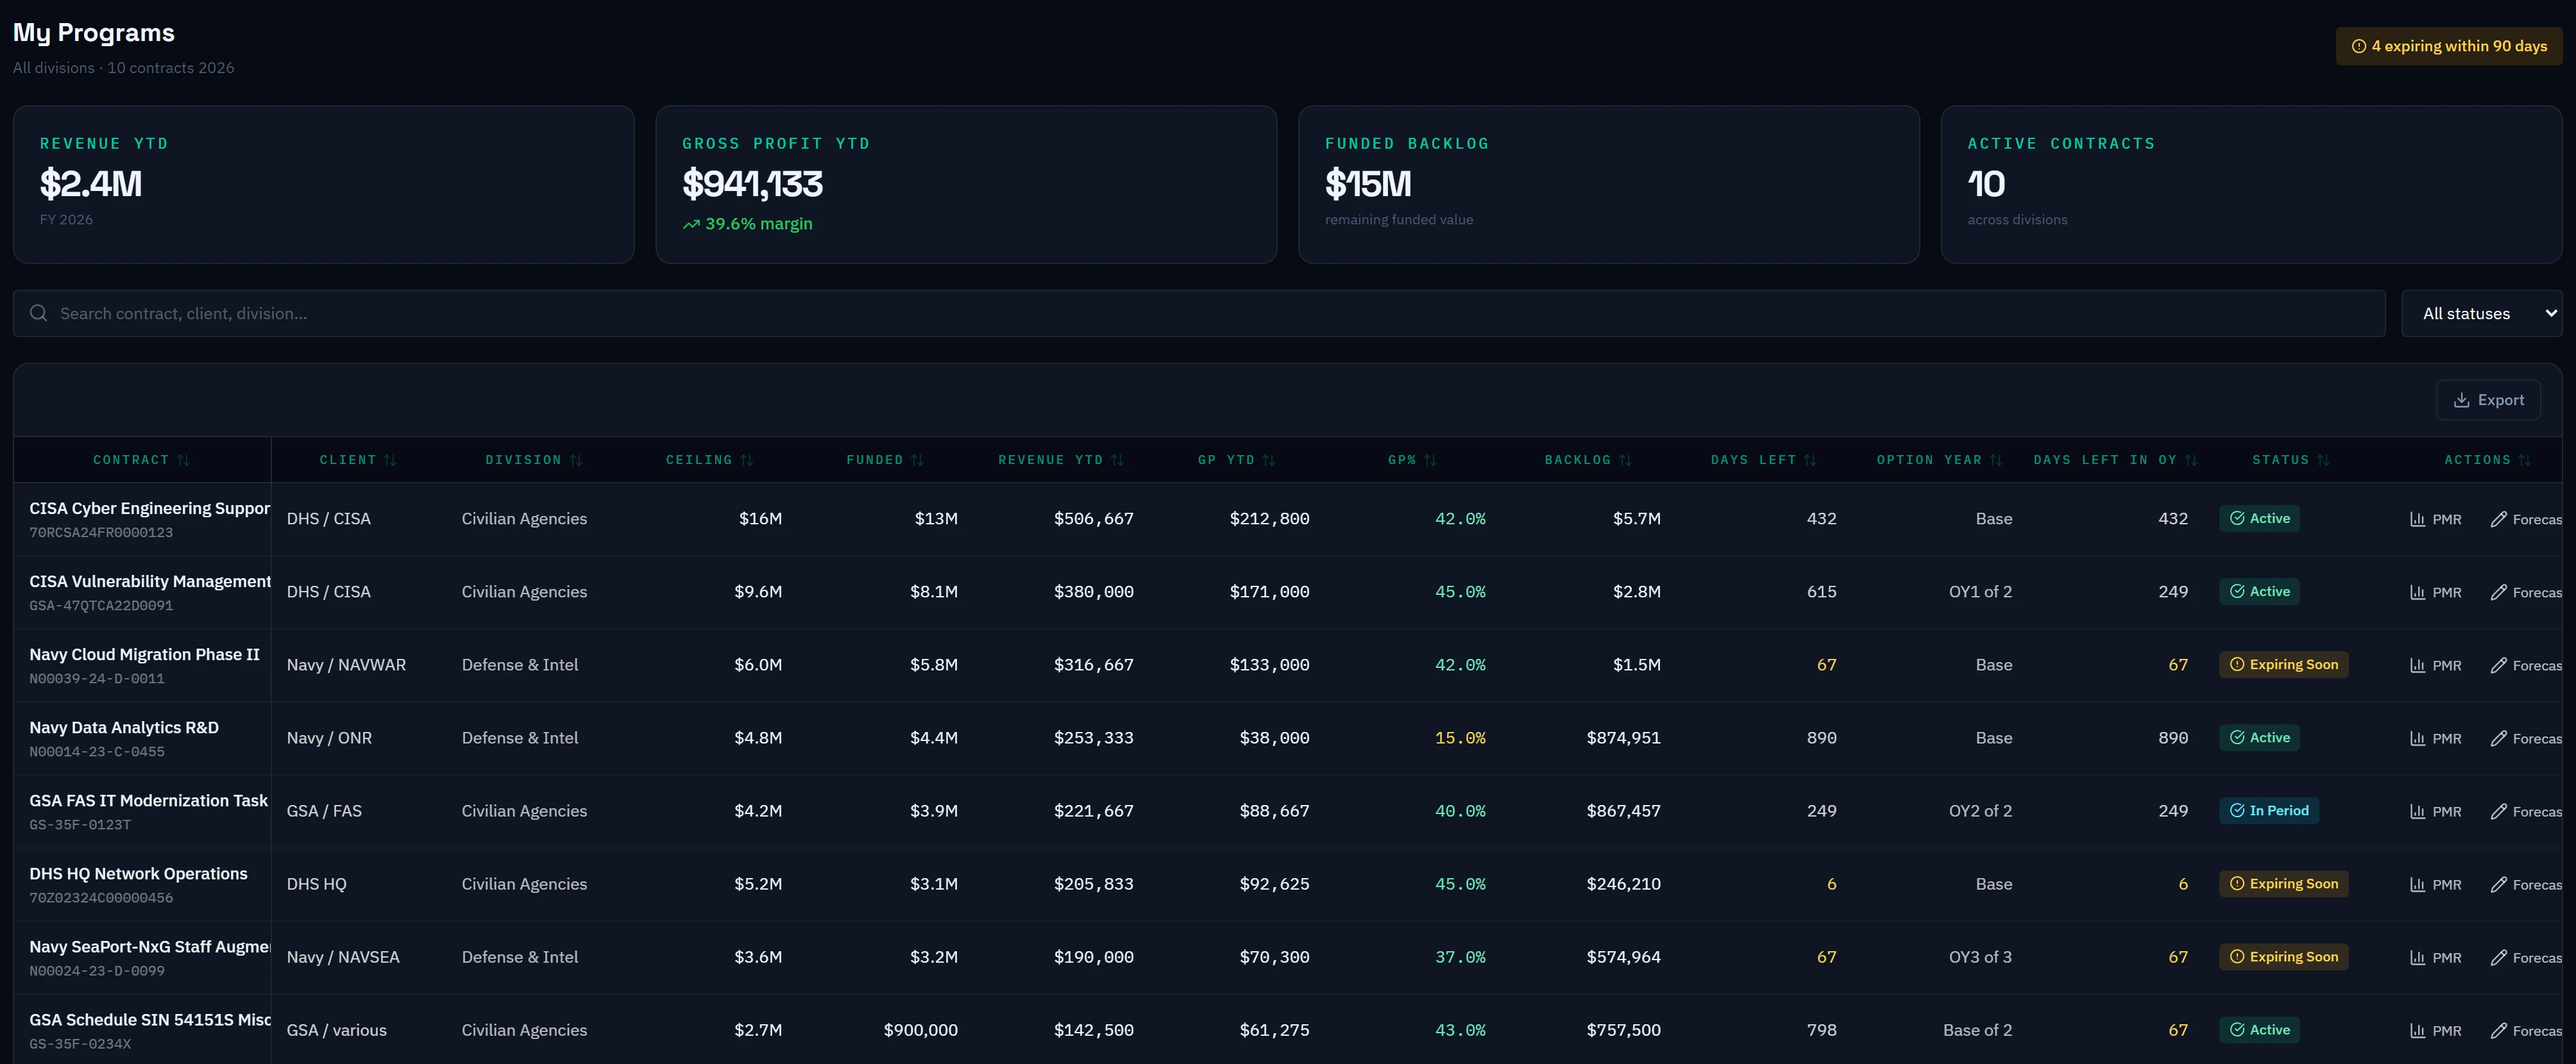Click PMR chart icon for DHS HQ Network Operations
Viewport: 2576px width, 1064px height.
click(2417, 883)
